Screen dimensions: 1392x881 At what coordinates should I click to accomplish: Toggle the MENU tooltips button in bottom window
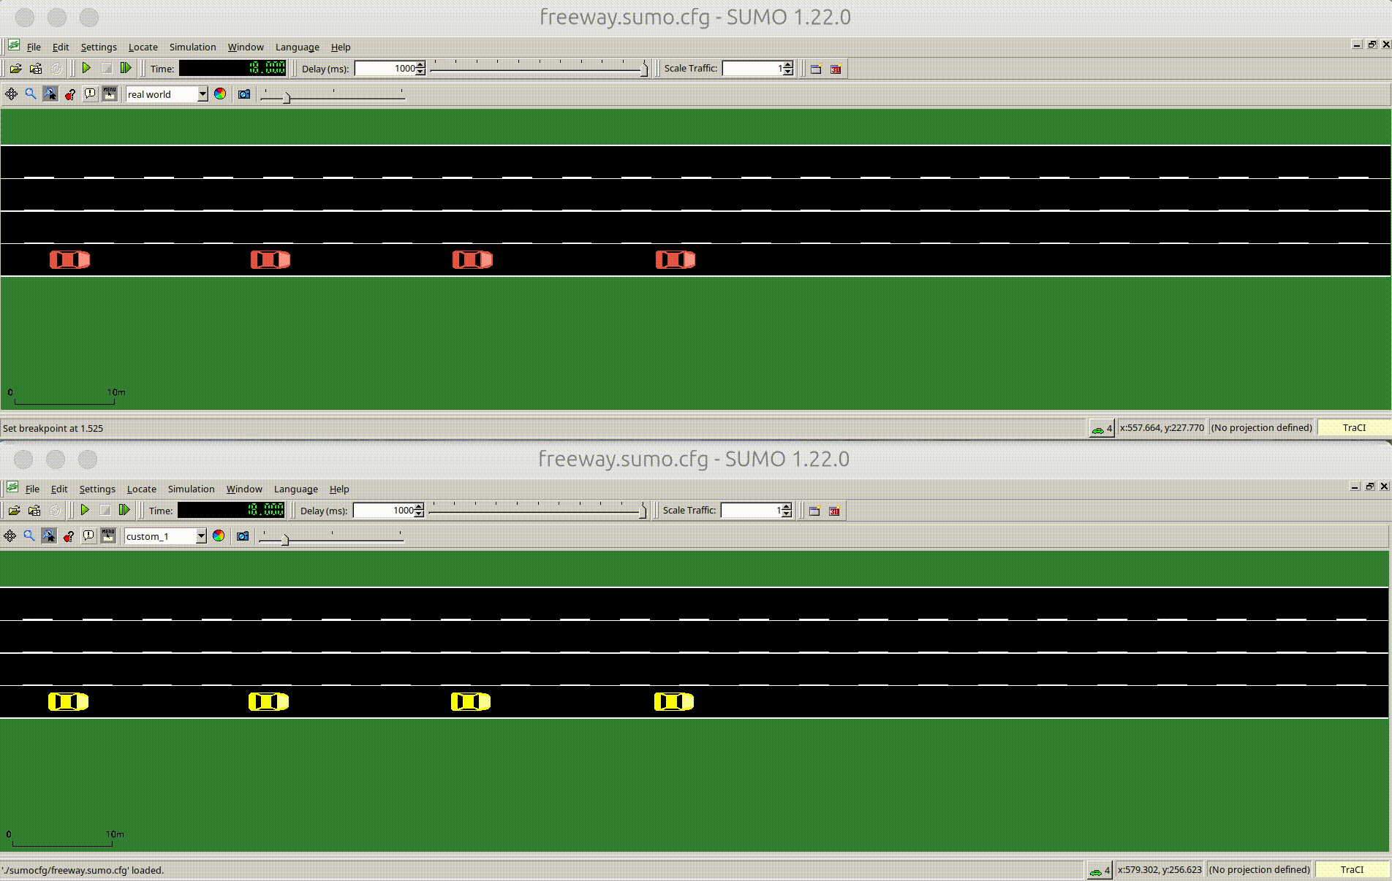tap(108, 536)
